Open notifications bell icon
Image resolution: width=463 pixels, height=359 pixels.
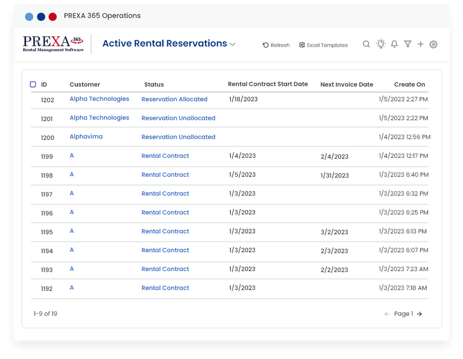[x=394, y=45]
